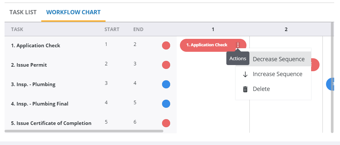Image resolution: width=340 pixels, height=145 pixels.
Task: Click the red status dot for Application Check
Action: (x=166, y=46)
